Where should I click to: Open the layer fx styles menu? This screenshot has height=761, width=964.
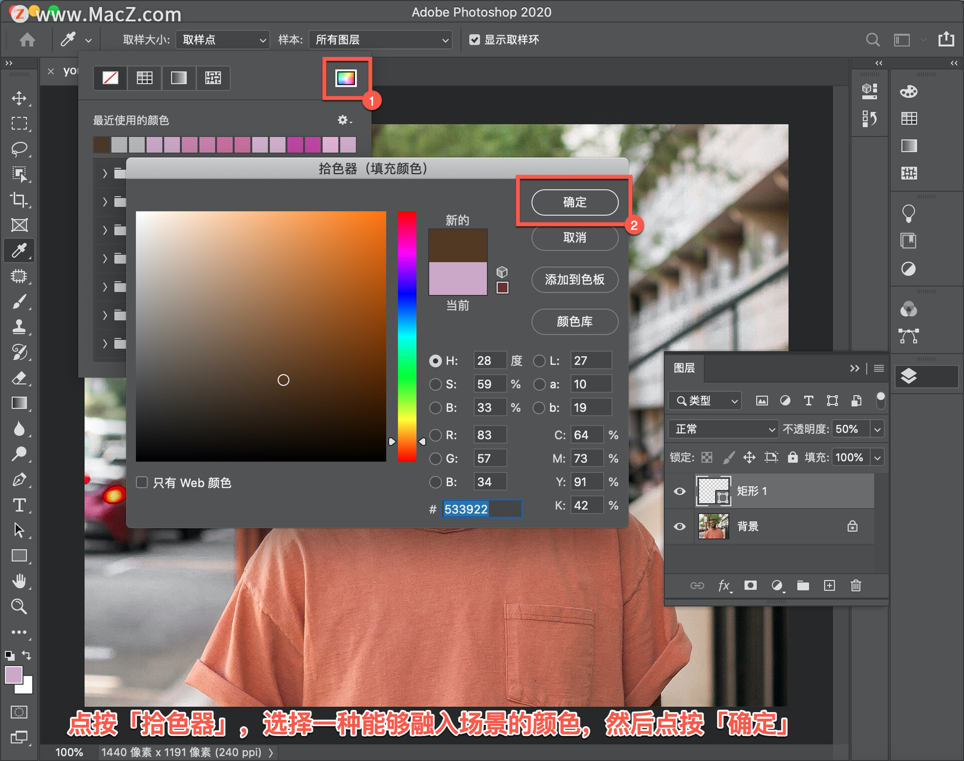pyautogui.click(x=724, y=586)
